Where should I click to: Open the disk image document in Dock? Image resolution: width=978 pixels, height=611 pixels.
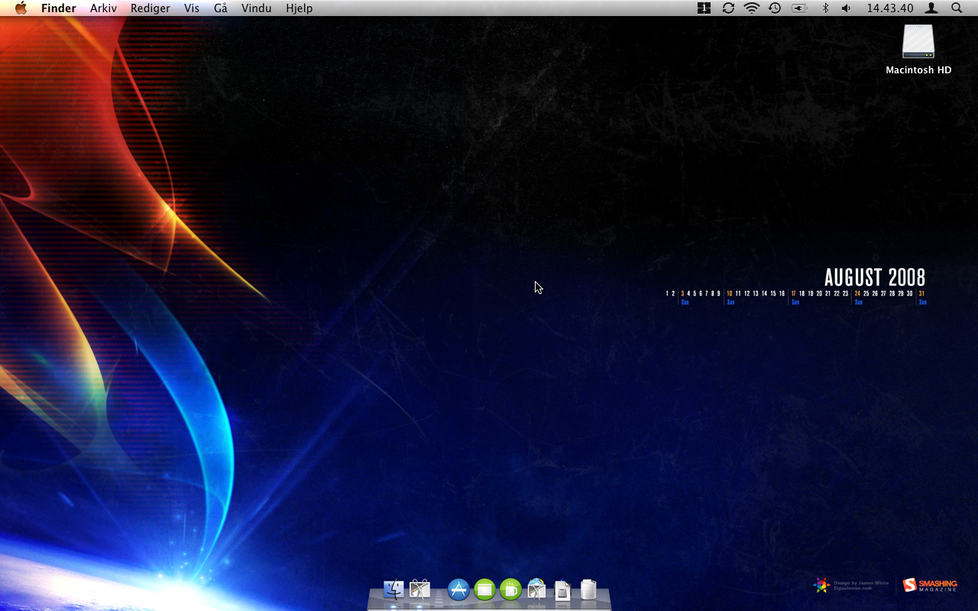point(562,590)
